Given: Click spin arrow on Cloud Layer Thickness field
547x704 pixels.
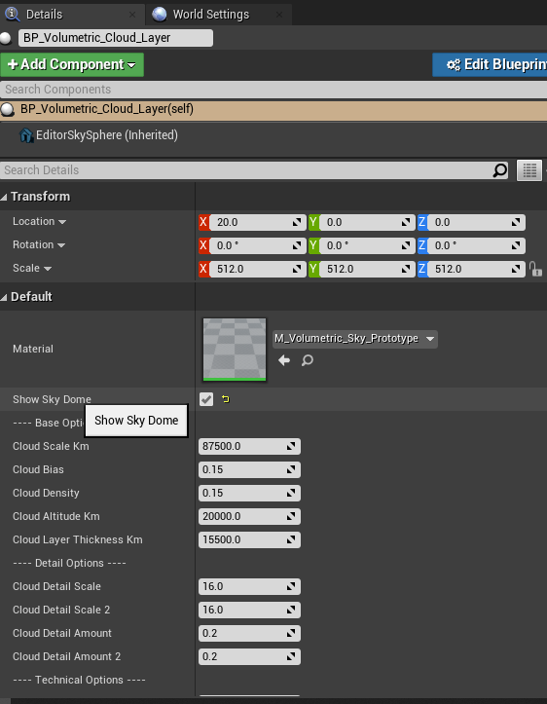Looking at the screenshot, I should tap(291, 539).
